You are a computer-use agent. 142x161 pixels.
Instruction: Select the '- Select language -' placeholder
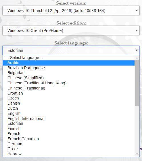(69, 58)
